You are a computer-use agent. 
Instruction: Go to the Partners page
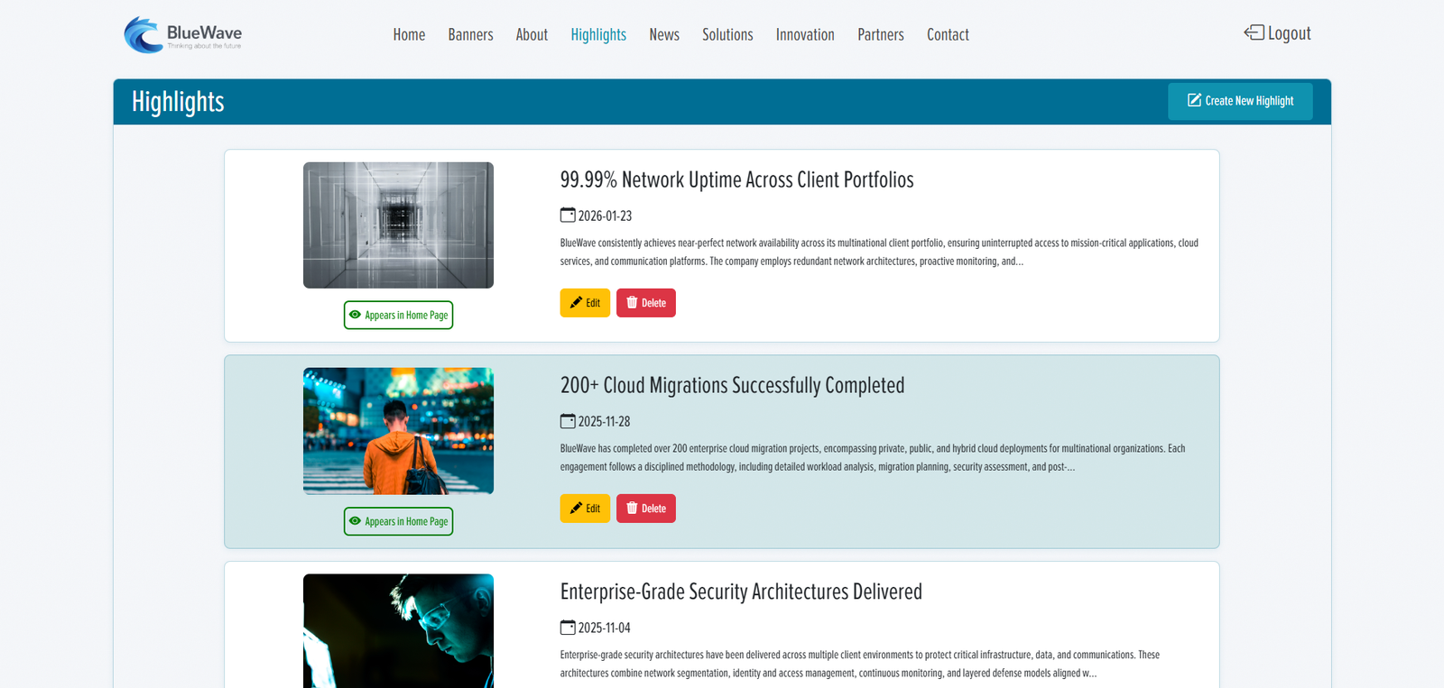click(881, 34)
